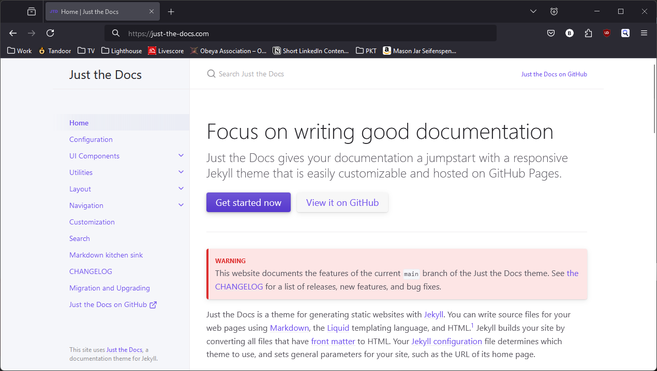Select the Home | Just the Docs tab
The image size is (657, 371).
pyautogui.click(x=102, y=11)
